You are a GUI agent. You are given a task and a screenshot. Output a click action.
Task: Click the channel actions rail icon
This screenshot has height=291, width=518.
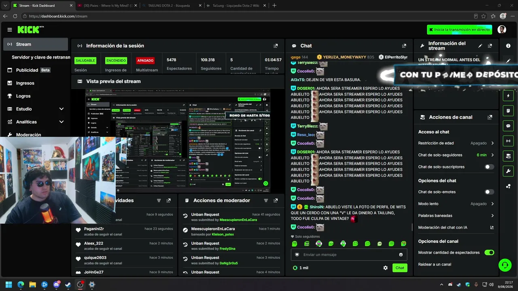[x=508, y=156]
